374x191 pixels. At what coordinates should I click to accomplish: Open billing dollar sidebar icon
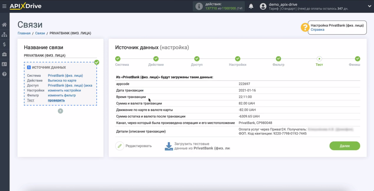click(4, 44)
